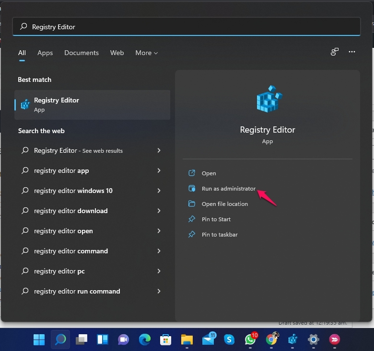Screen dimensions: 374x351
Task: Open Microsoft Store from the taskbar
Action: tap(165, 340)
